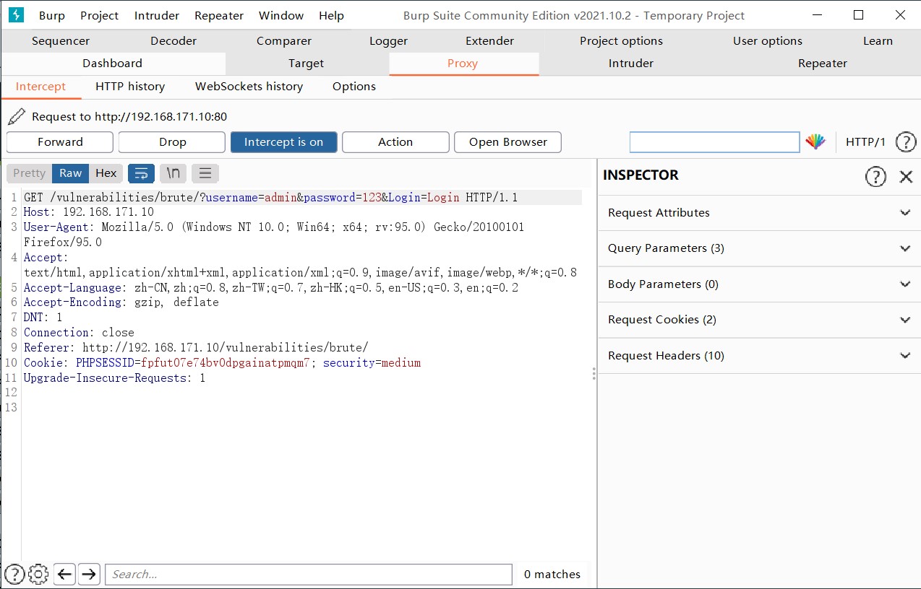Click the Inspector help question mark icon

(x=875, y=176)
